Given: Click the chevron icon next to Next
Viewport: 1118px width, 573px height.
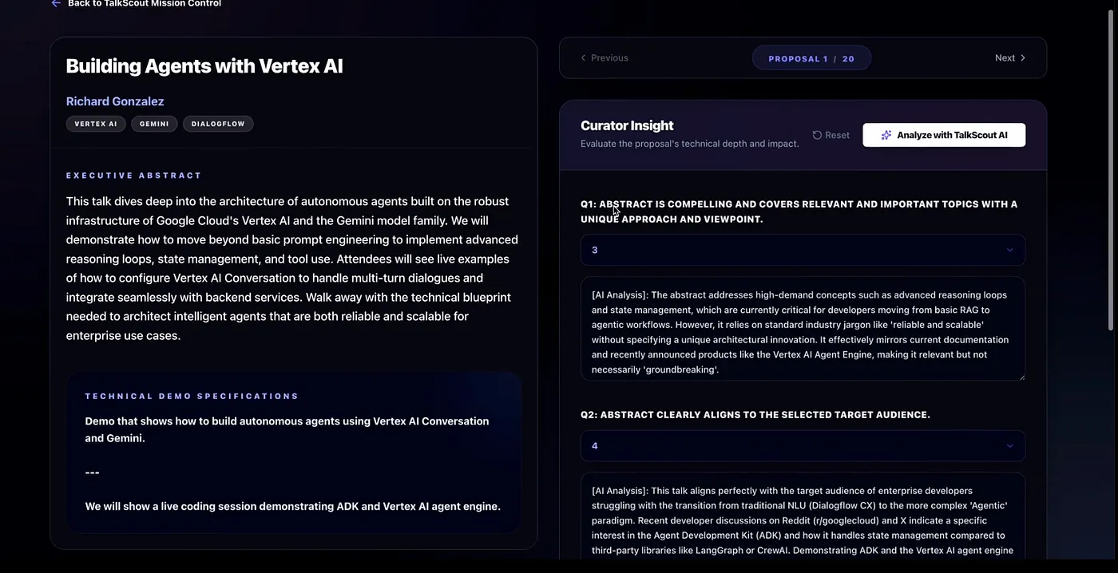Looking at the screenshot, I should [x=1023, y=57].
